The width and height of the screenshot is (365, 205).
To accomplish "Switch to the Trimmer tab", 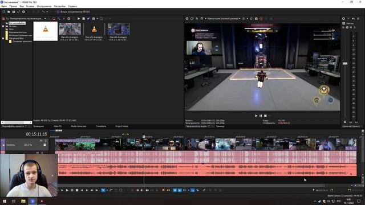I will (x=220, y=126).
